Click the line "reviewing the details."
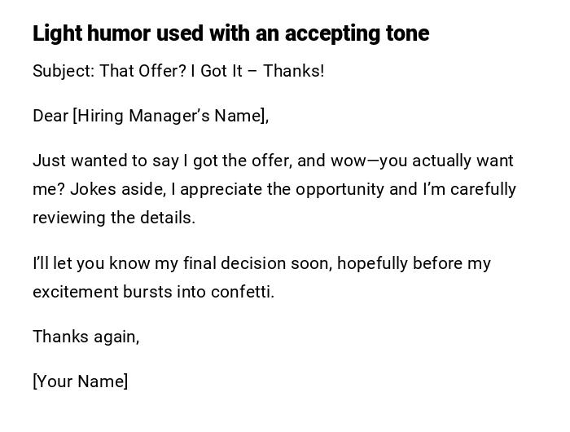 coord(114,218)
